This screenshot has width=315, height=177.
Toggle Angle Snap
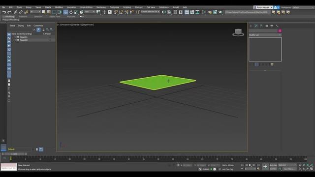(x=121, y=12)
